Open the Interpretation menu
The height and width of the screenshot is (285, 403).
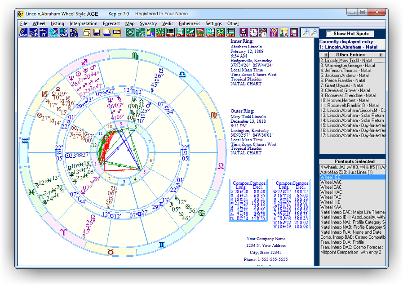click(83, 23)
